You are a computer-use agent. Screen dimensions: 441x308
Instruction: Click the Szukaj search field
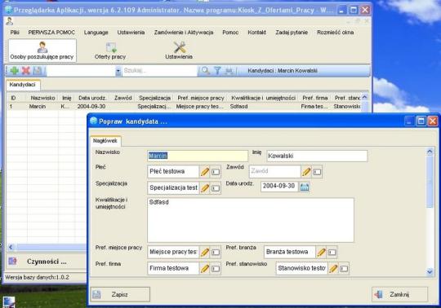(160, 71)
